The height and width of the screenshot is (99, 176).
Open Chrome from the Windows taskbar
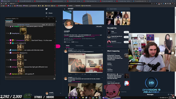tap(97, 98)
